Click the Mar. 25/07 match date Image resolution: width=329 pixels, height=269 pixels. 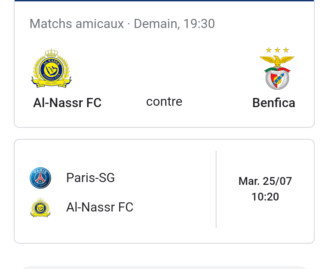point(265,181)
